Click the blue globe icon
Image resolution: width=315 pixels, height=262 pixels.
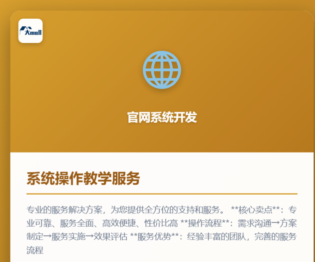click(x=162, y=70)
